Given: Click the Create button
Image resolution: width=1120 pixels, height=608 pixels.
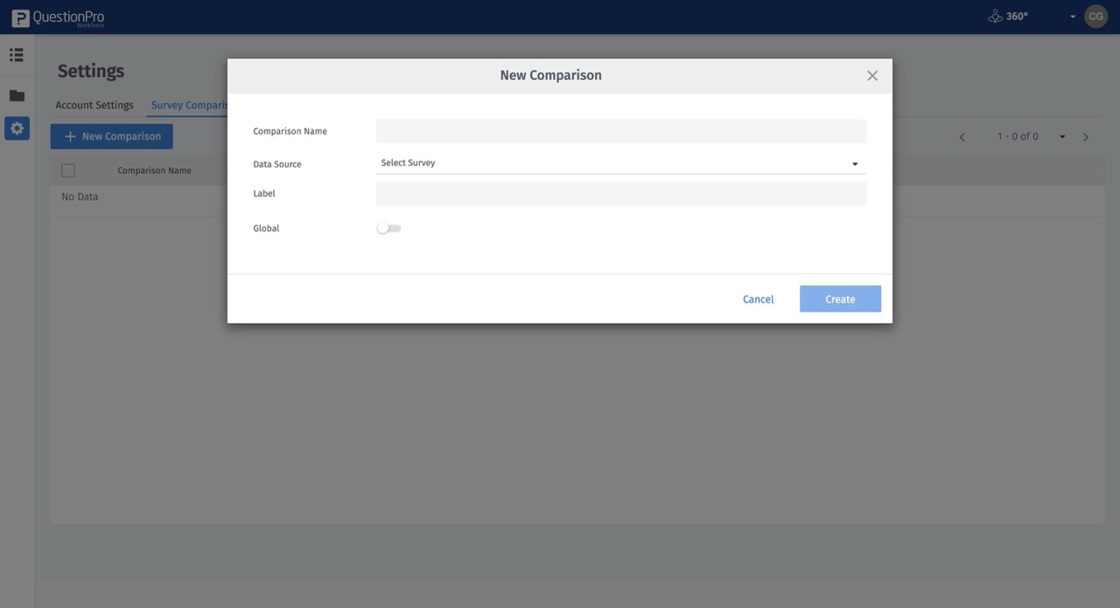Looking at the screenshot, I should tap(839, 298).
